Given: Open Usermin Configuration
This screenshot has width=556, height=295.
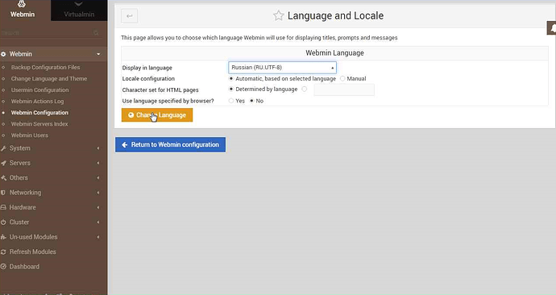Looking at the screenshot, I should click(x=39, y=90).
